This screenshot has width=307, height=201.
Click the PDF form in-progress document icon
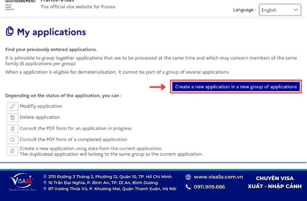point(12,129)
